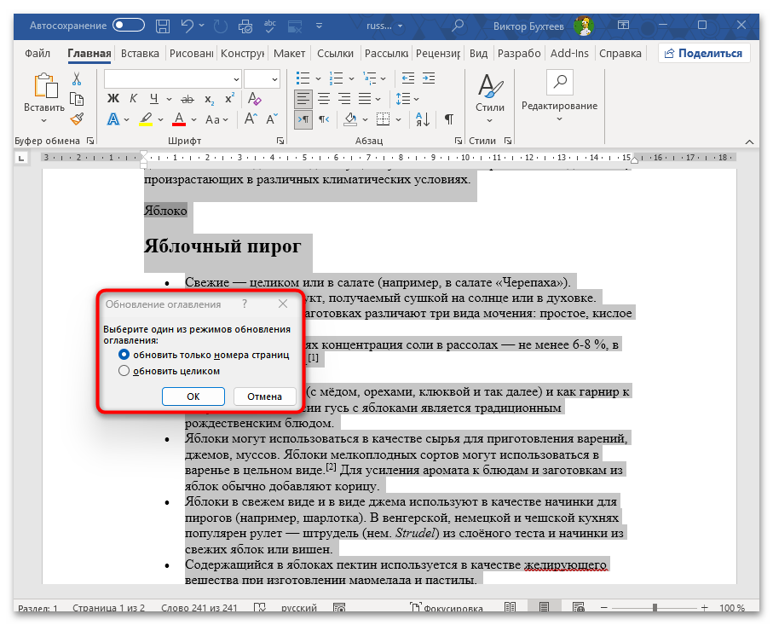Image resolution: width=773 pixels, height=625 pixels.
Task: Apply strikethrough formatting
Action: [x=187, y=99]
